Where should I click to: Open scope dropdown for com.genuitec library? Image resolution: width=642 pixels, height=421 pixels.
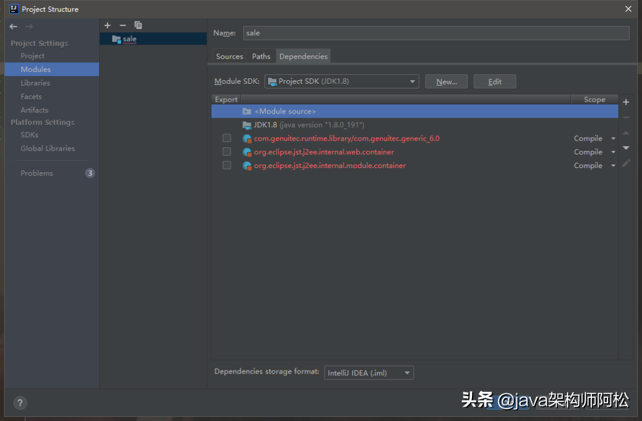tap(613, 138)
